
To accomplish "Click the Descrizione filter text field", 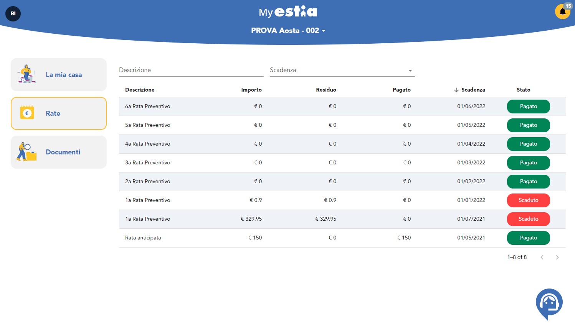I will (191, 70).
